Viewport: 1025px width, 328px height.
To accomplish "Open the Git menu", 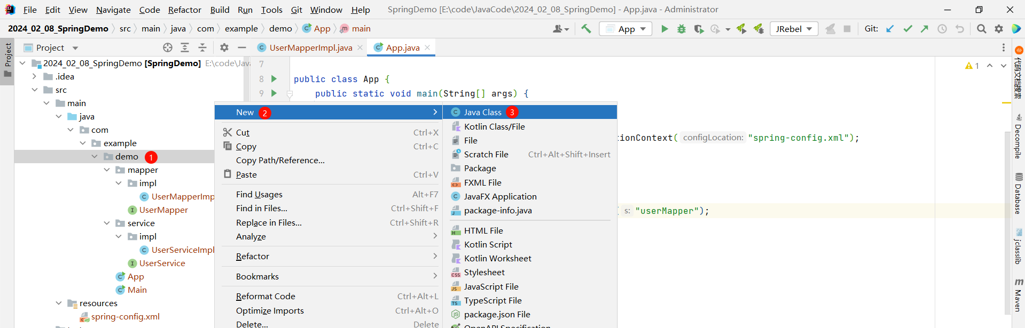I will pos(296,10).
